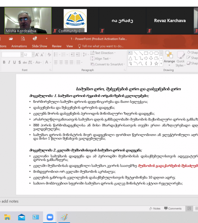Increase the list indent level
This screenshot has width=198, height=223.
[x=78, y=55]
